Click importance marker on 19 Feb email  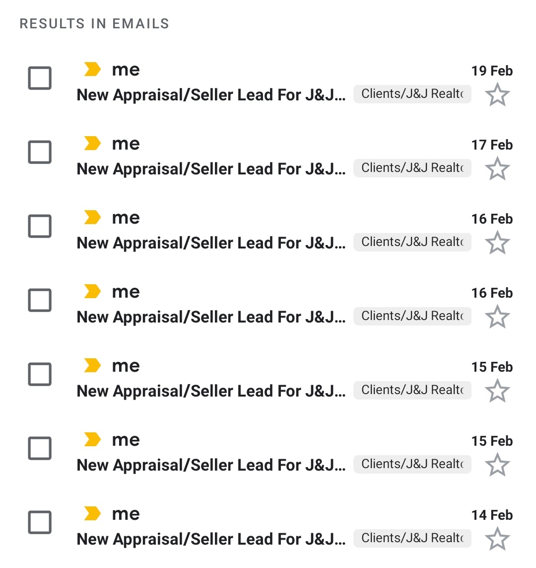(92, 70)
